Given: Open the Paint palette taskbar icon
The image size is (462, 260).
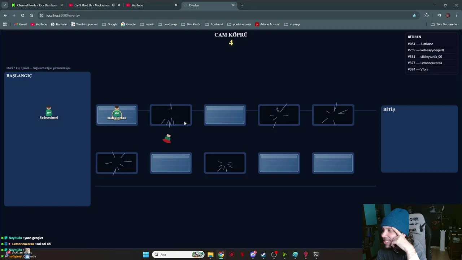Looking at the screenshot, I should click(295, 255).
